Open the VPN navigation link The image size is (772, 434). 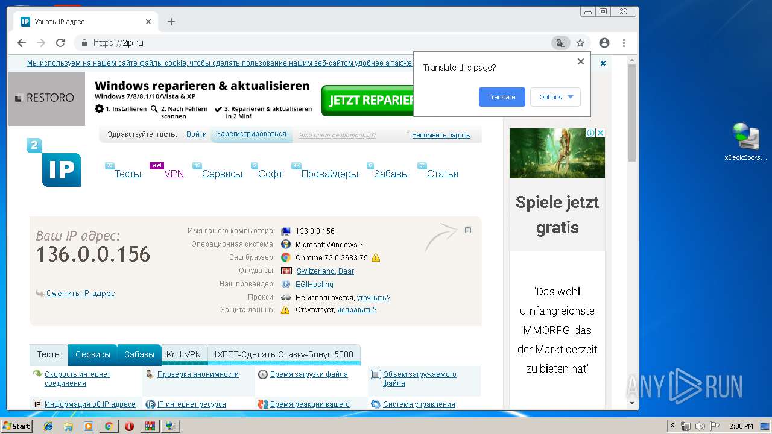tap(174, 174)
